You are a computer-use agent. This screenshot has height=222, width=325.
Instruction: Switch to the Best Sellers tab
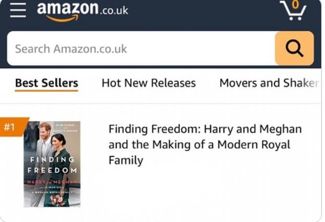47,83
